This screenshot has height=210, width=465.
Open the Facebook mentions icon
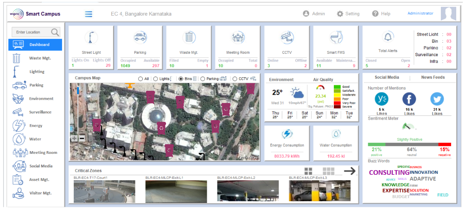(409, 99)
